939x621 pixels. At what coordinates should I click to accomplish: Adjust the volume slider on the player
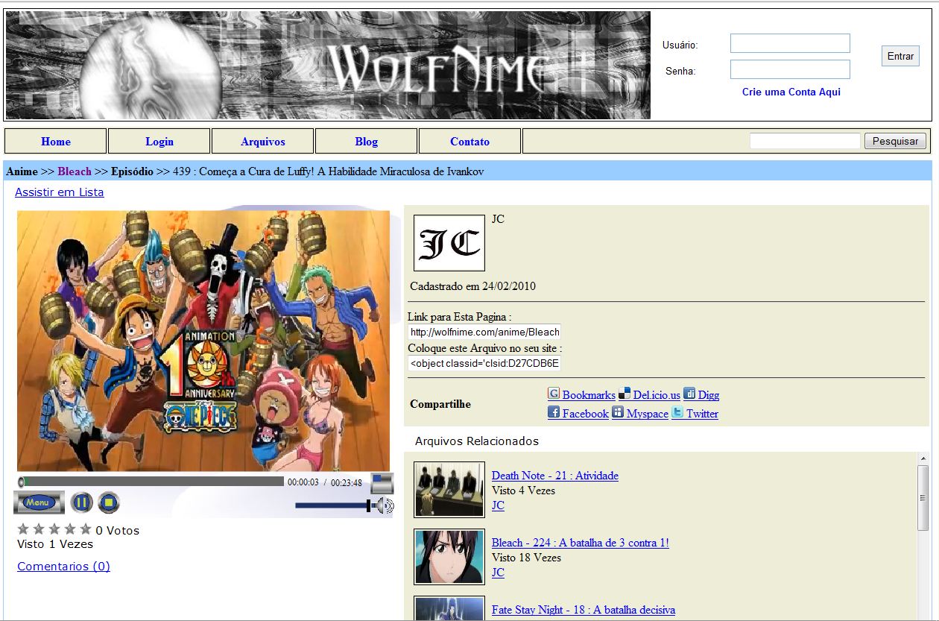(x=332, y=505)
